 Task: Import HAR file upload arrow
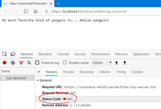117,62
